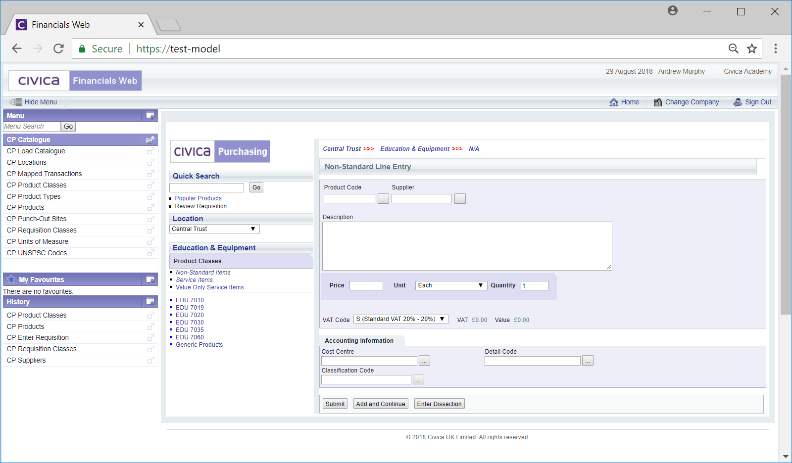Go back to previous browser page

coord(17,48)
